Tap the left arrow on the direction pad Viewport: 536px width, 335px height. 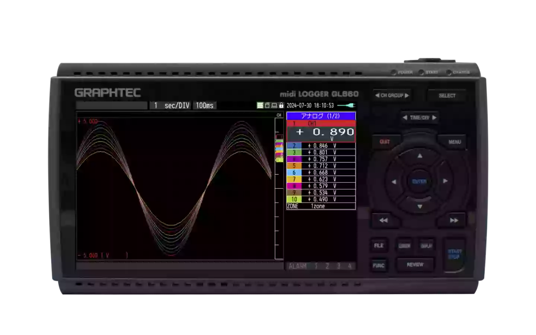[x=394, y=182]
